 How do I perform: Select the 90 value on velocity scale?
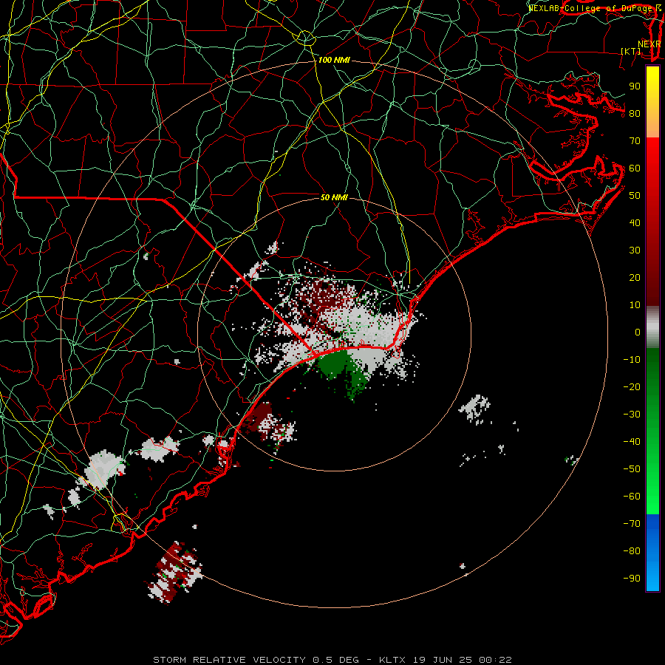pyautogui.click(x=635, y=86)
